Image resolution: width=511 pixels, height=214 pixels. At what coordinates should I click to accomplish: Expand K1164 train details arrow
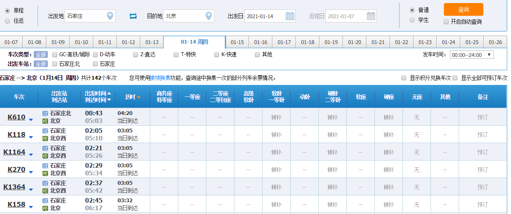click(31, 155)
